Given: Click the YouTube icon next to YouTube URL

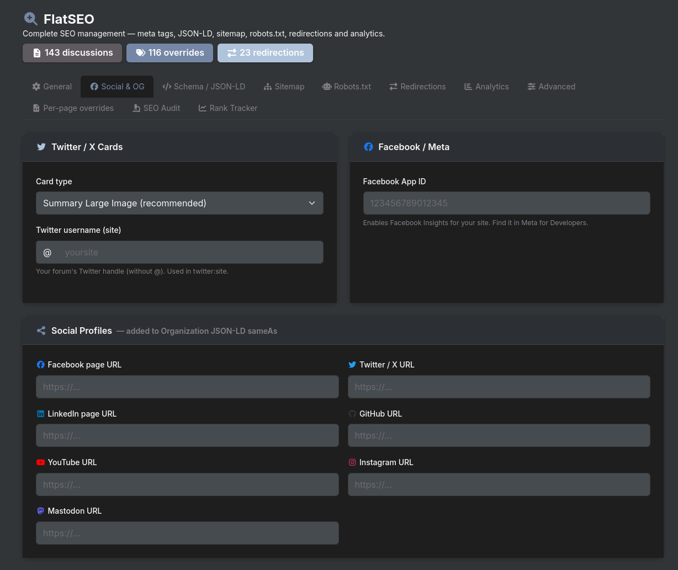Looking at the screenshot, I should pyautogui.click(x=40, y=462).
